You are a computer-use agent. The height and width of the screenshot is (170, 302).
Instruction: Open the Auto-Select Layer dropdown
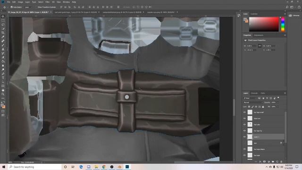point(28,7)
